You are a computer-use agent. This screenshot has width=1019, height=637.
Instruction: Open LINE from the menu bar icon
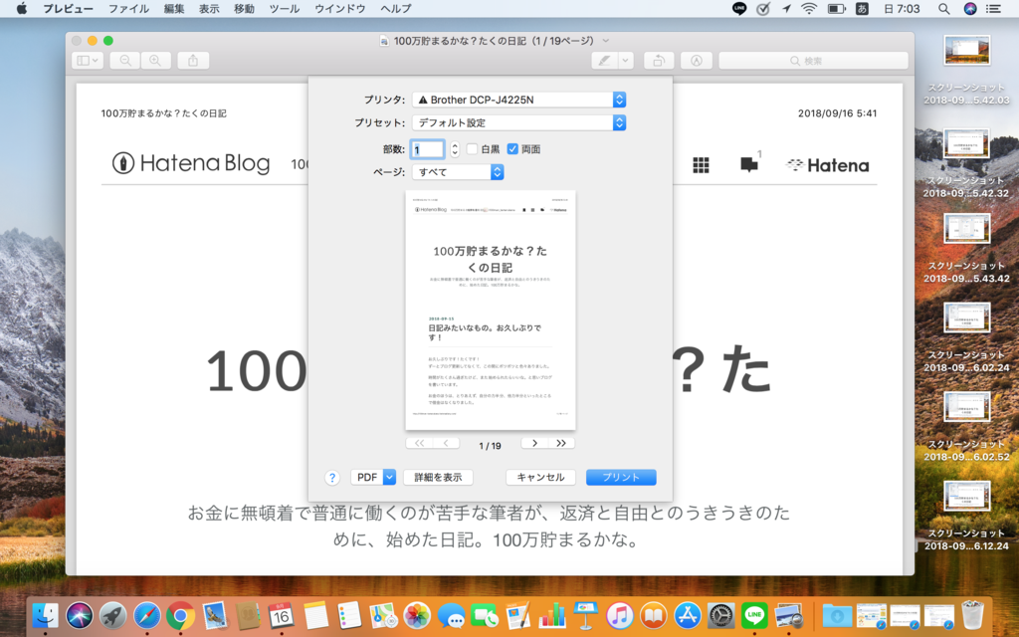pyautogui.click(x=738, y=8)
